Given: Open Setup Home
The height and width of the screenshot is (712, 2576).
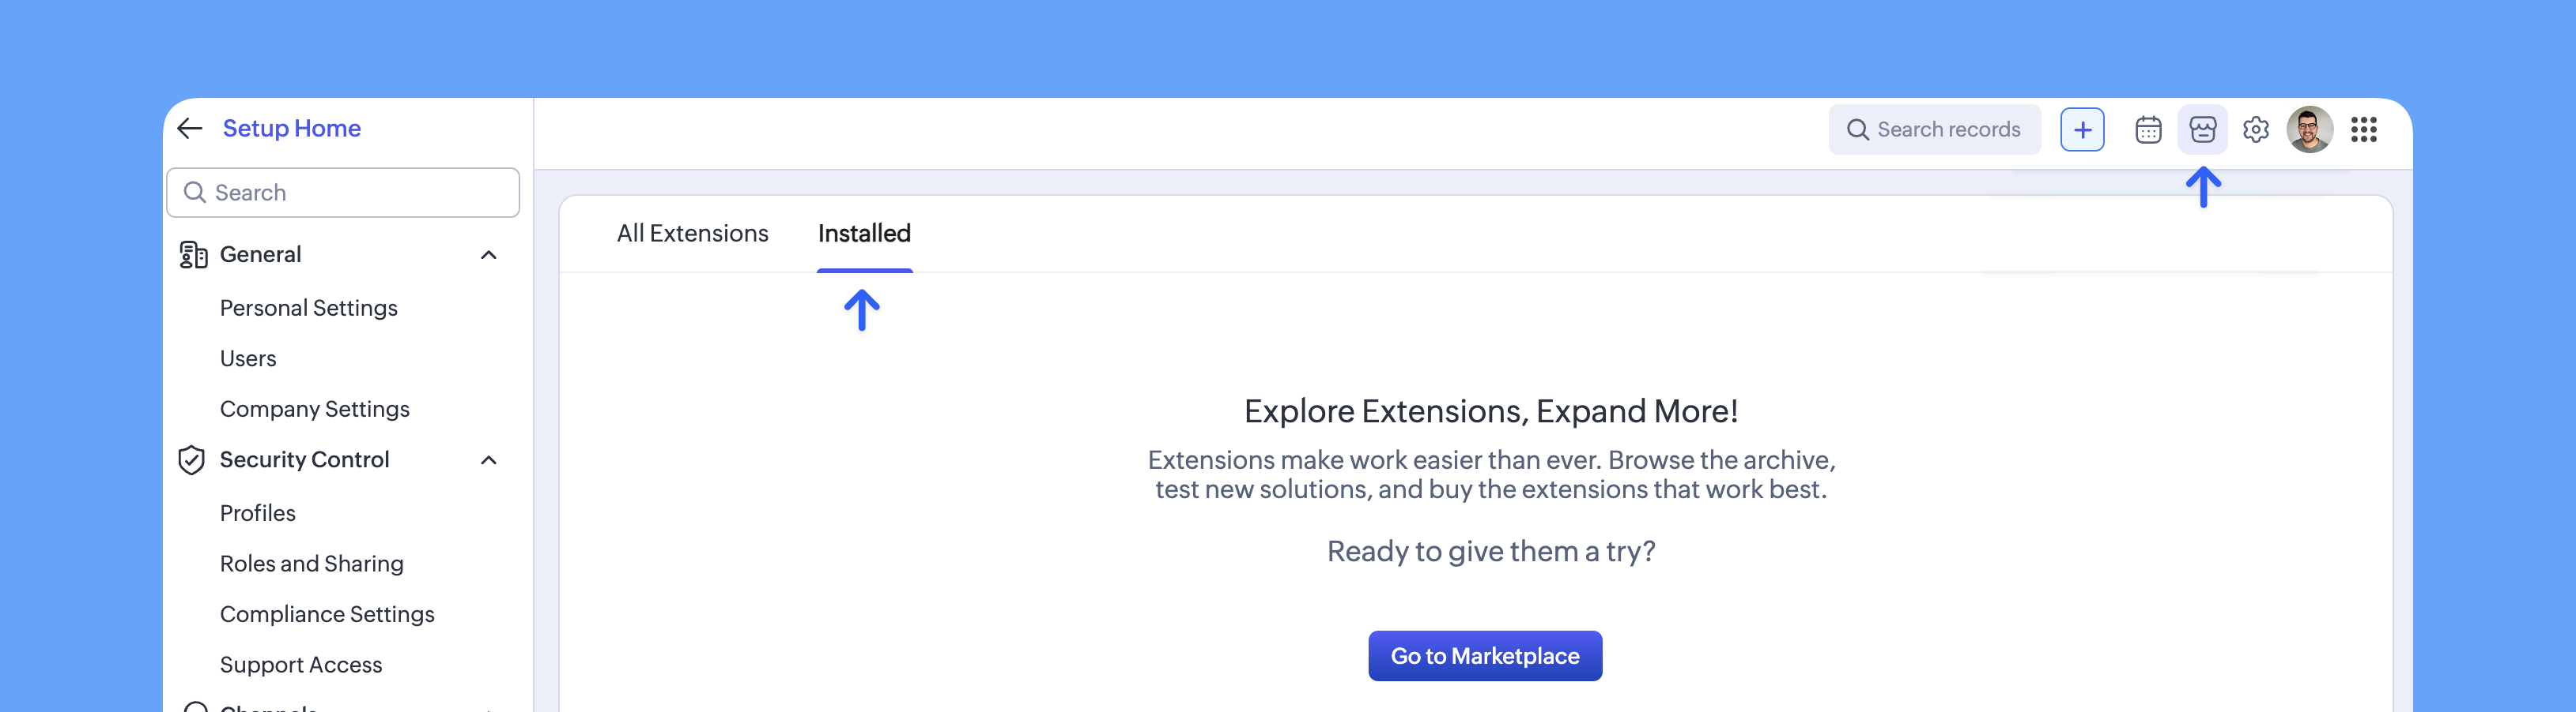Looking at the screenshot, I should (x=292, y=128).
